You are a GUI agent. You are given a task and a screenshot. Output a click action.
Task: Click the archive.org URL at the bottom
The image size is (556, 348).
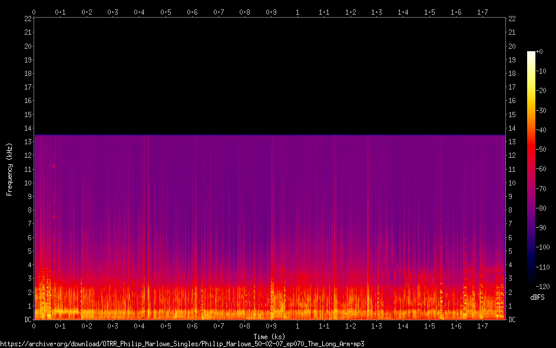coord(182,343)
